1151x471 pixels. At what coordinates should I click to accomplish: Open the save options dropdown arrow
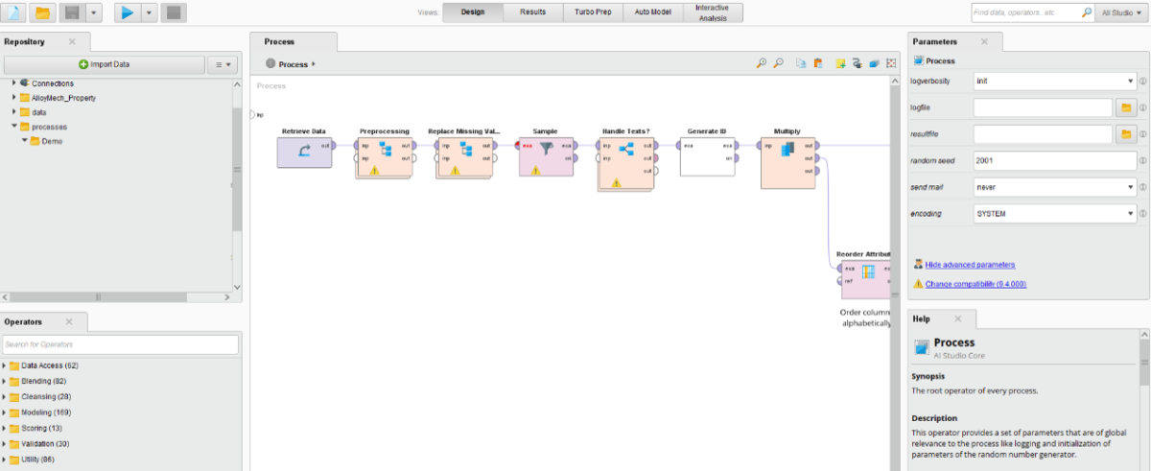click(x=93, y=12)
